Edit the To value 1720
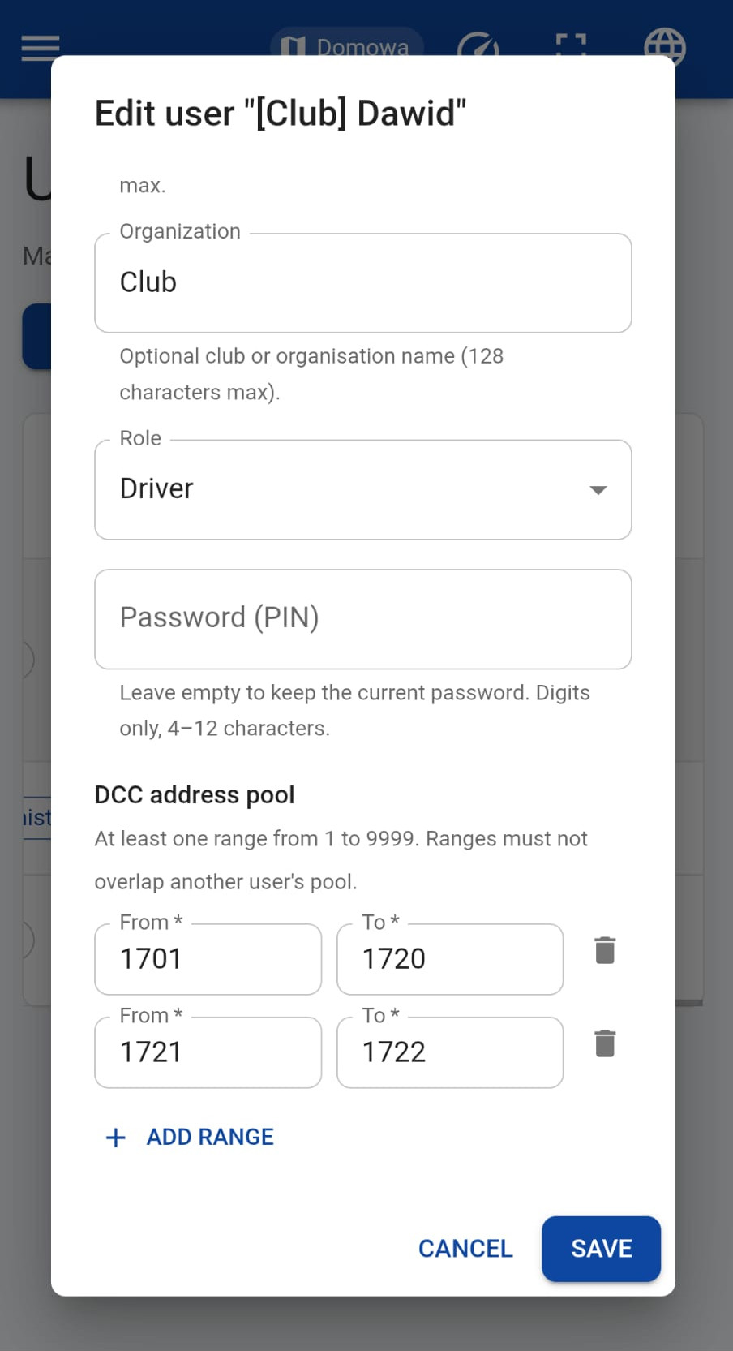The width and height of the screenshot is (733, 1351). pyautogui.click(x=450, y=959)
